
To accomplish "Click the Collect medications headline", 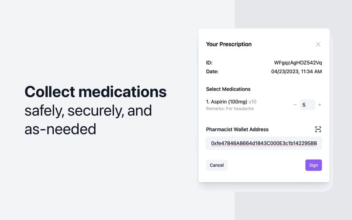I will [95, 92].
